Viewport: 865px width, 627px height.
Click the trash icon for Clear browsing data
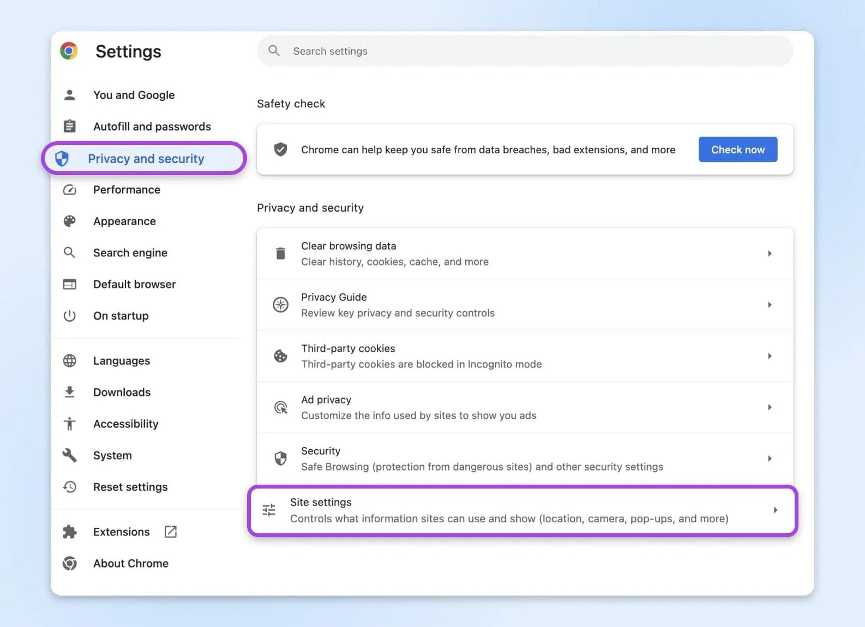tap(280, 254)
